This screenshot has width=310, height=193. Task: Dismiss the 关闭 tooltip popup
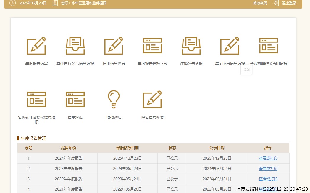tap(246, 70)
